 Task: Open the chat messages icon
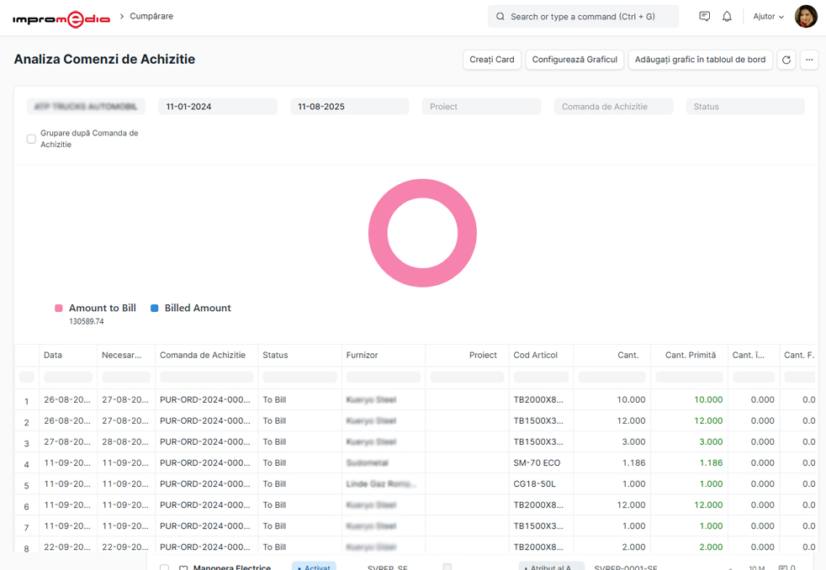point(704,17)
